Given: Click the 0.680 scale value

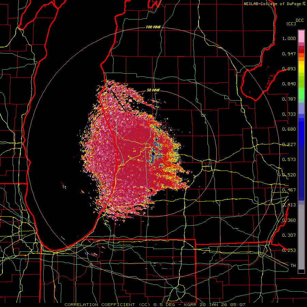Looking at the screenshot, I should [289, 129].
